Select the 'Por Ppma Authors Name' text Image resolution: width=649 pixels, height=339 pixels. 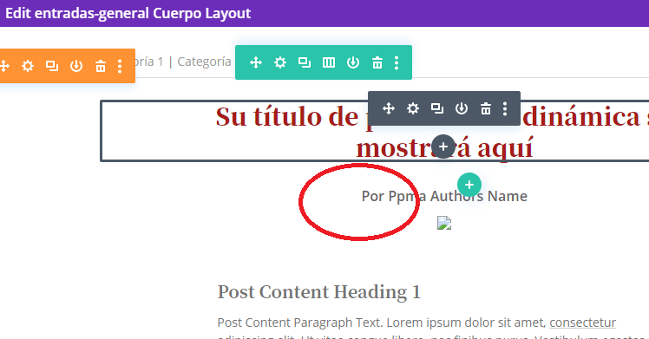pyautogui.click(x=444, y=196)
